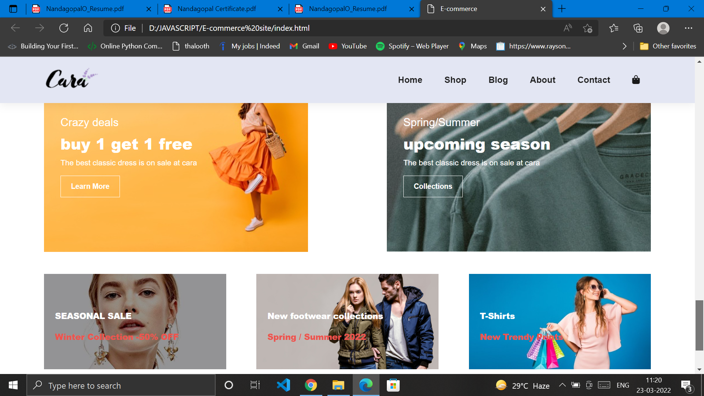Open the Favorites list icon
704x396 pixels.
coord(614,28)
